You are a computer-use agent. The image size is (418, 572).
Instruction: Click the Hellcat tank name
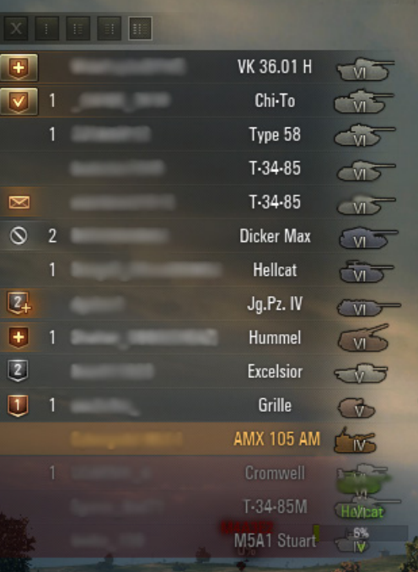275,270
